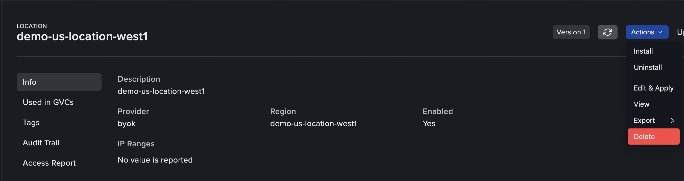Click the red Delete option
This screenshot has height=181, width=684.
(653, 137)
